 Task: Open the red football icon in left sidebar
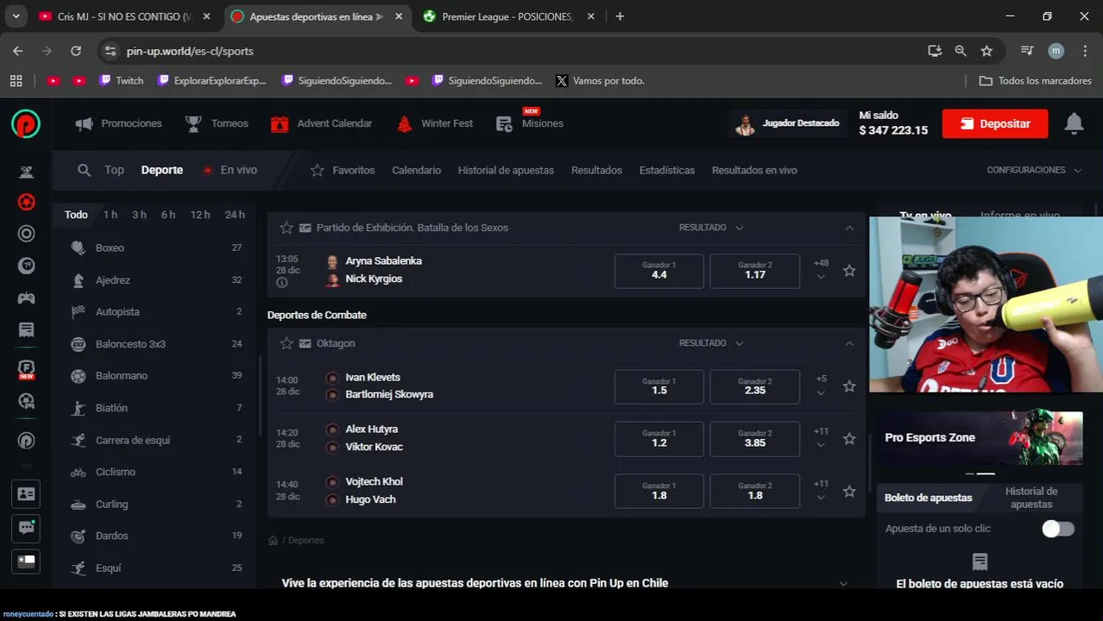click(x=27, y=202)
